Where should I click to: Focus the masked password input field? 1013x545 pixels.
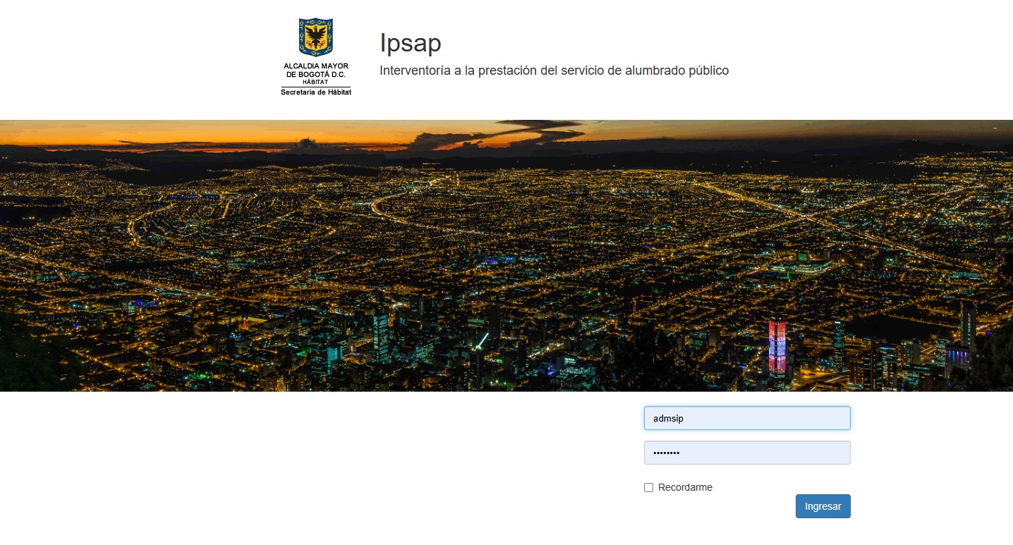[x=746, y=453]
